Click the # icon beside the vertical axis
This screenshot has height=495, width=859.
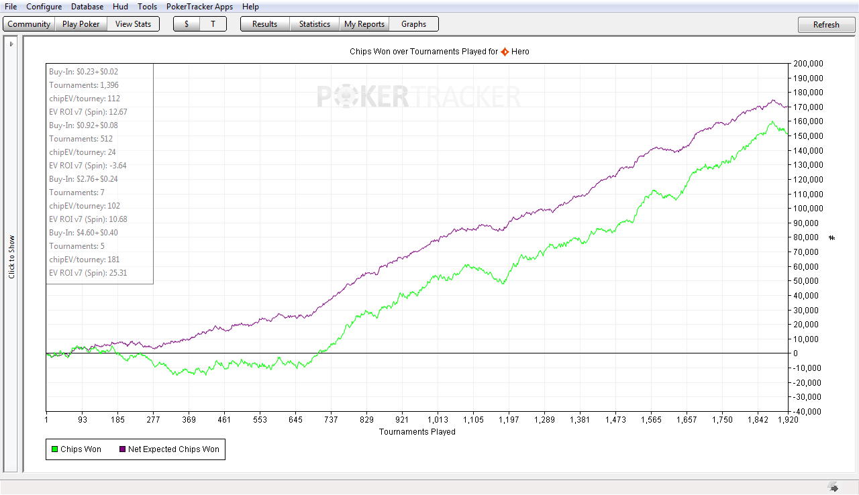pyautogui.click(x=832, y=237)
